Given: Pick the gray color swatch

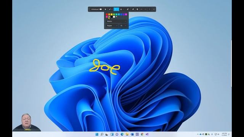Looking at the screenshot, I should coord(109,17).
